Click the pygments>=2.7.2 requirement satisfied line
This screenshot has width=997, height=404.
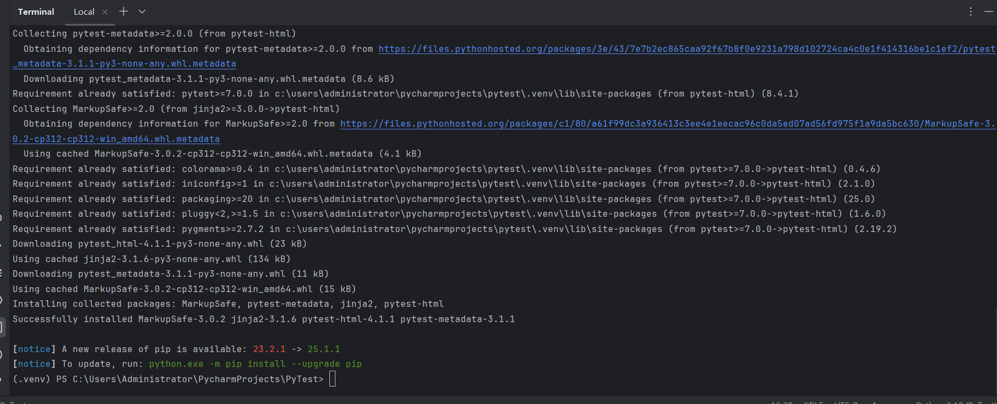click(x=455, y=229)
